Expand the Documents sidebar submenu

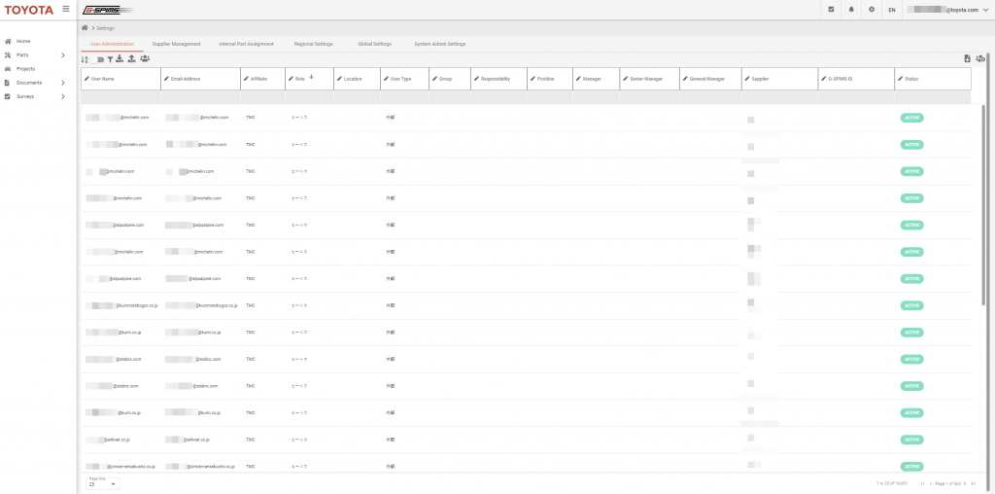(x=63, y=83)
